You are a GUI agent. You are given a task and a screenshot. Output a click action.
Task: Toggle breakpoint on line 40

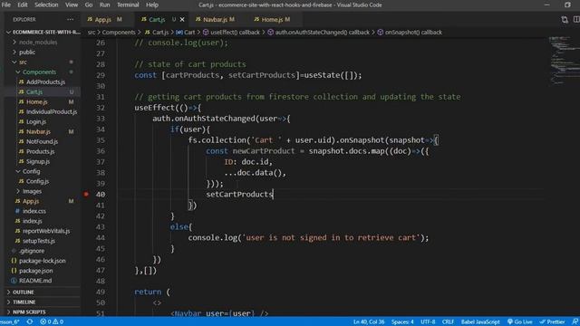point(86,194)
